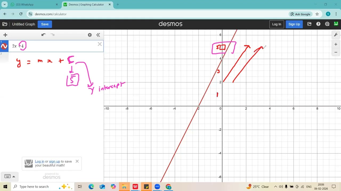Open Windows Start menu

tap(5, 186)
